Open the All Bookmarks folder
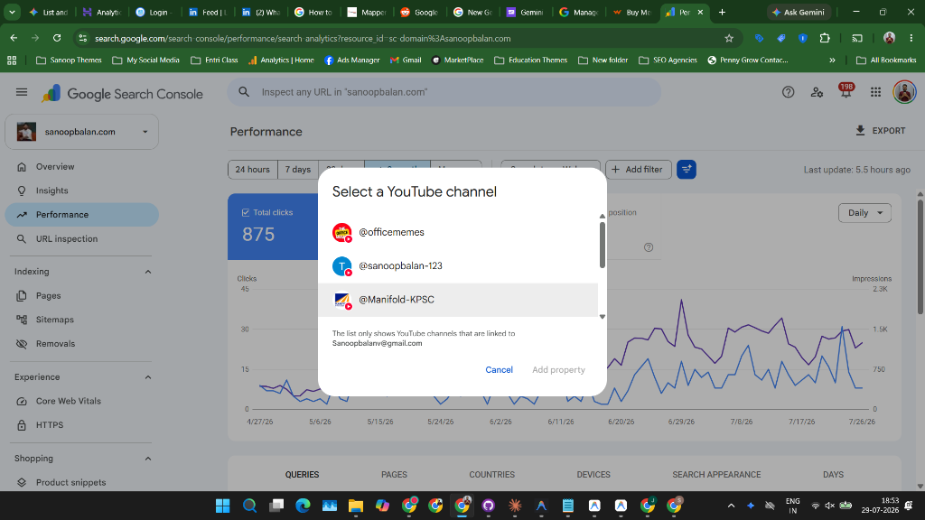925x520 pixels. pos(885,60)
